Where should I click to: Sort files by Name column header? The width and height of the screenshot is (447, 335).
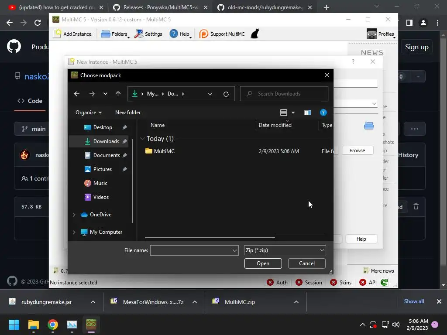coord(157,125)
